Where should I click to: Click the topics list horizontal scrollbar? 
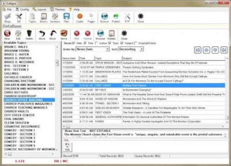click(x=29, y=154)
